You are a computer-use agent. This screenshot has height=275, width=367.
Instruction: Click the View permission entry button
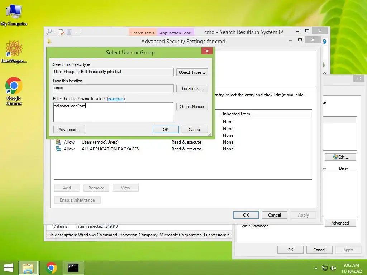(x=126, y=188)
